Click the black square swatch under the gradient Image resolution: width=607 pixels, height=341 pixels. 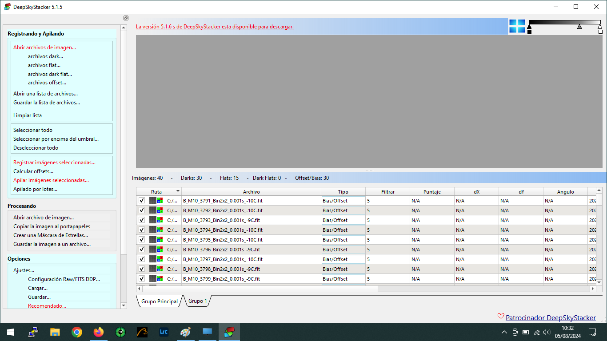pyautogui.click(x=529, y=32)
